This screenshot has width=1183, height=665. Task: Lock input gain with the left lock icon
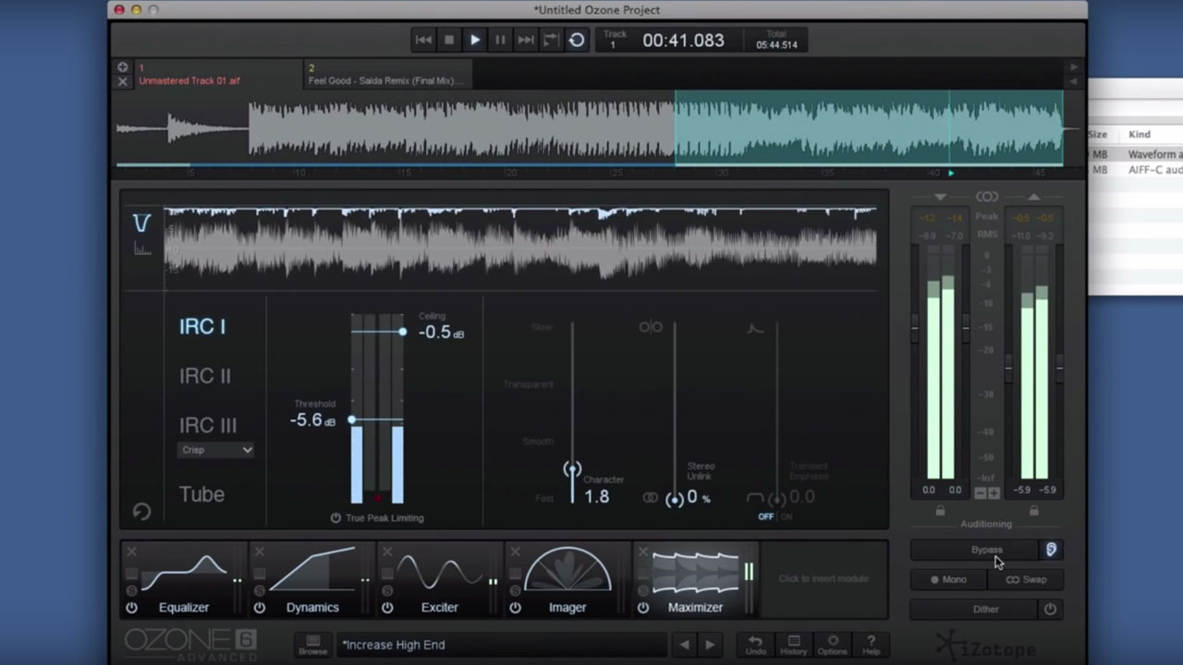(x=941, y=510)
